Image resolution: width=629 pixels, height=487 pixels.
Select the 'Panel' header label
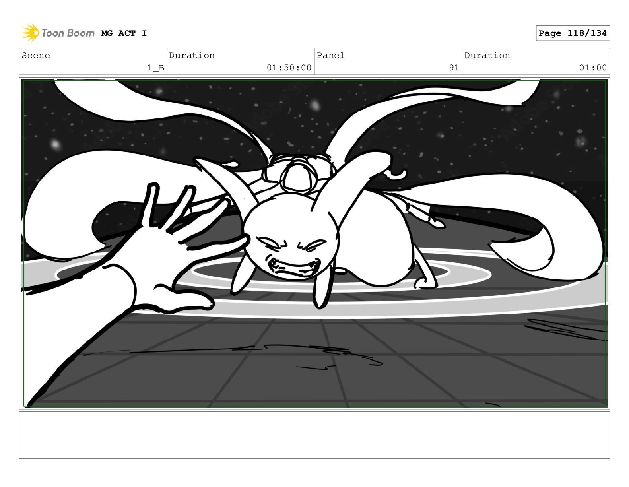click(x=331, y=56)
